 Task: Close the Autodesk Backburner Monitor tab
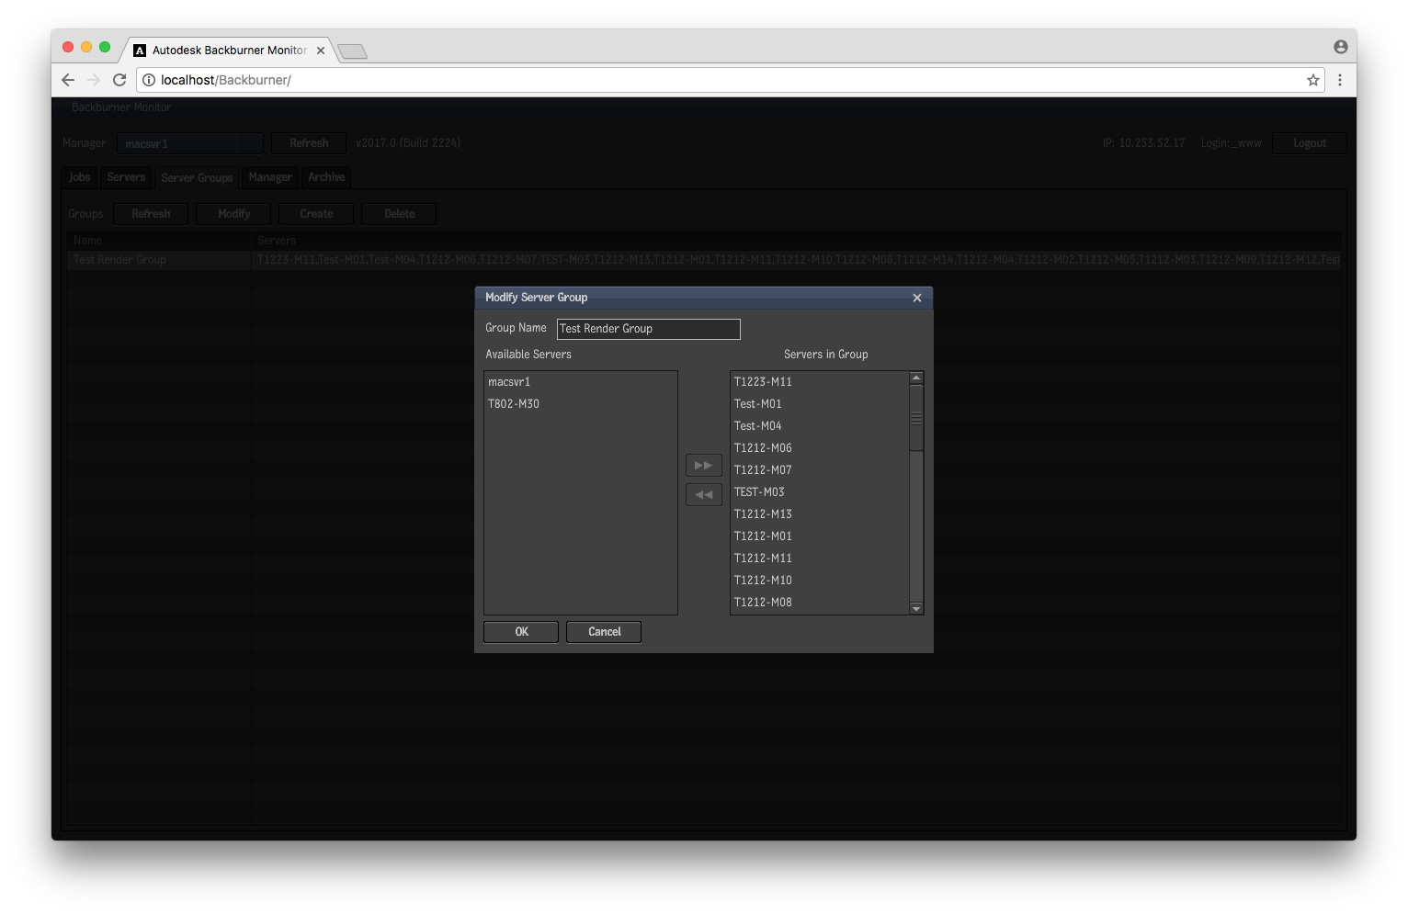point(321,51)
